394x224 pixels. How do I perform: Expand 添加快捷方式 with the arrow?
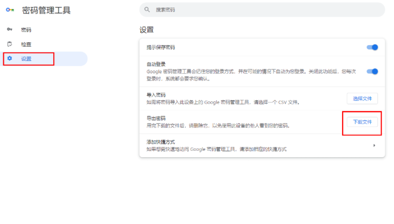pos(374,146)
